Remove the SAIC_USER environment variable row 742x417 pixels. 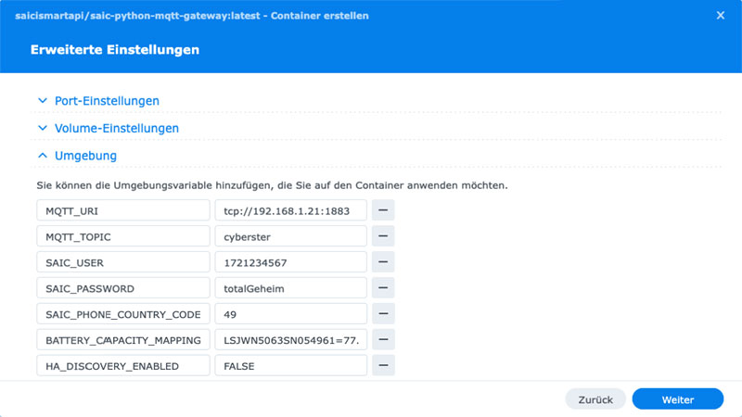click(383, 262)
